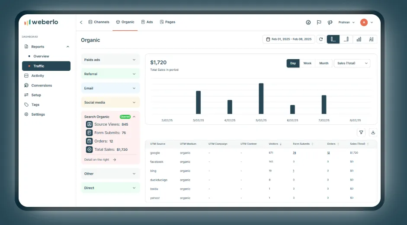Select the ascending bars attribution icon

359,39
